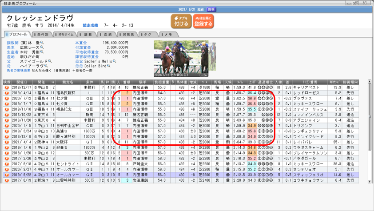Click the 説明 button near date

[211, 9]
